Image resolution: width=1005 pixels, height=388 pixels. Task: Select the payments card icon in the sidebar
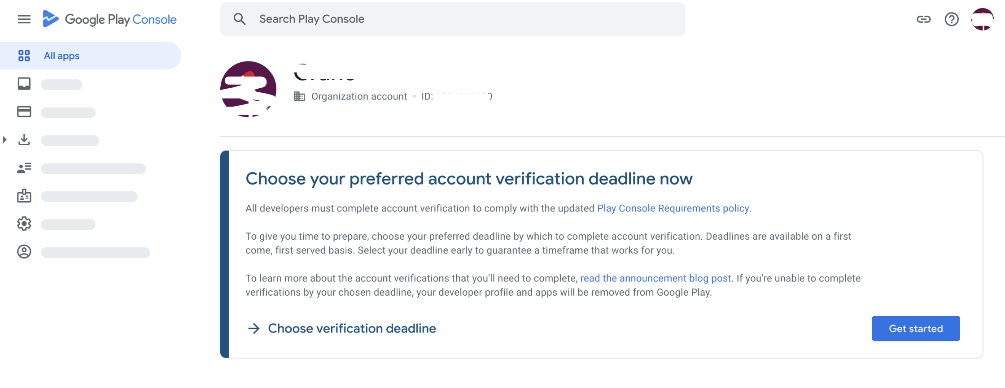[x=24, y=112]
